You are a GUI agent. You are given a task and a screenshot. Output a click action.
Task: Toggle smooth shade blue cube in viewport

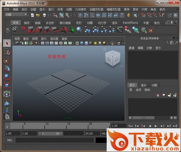click(x=82, y=43)
